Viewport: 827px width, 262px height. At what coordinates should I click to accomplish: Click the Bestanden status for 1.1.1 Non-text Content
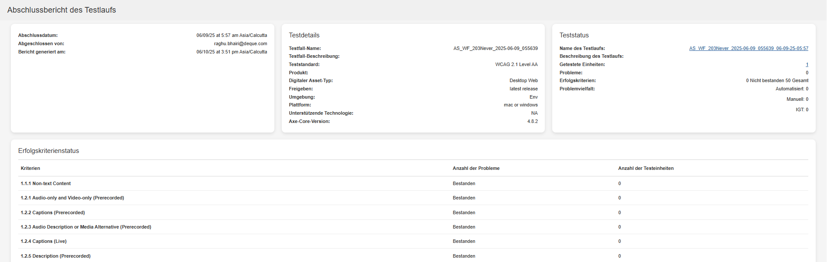(x=464, y=183)
